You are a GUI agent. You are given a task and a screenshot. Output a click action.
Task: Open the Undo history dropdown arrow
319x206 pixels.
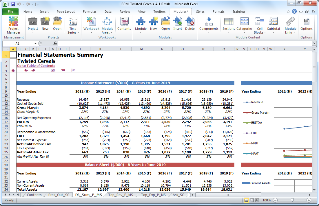tap(23, 4)
